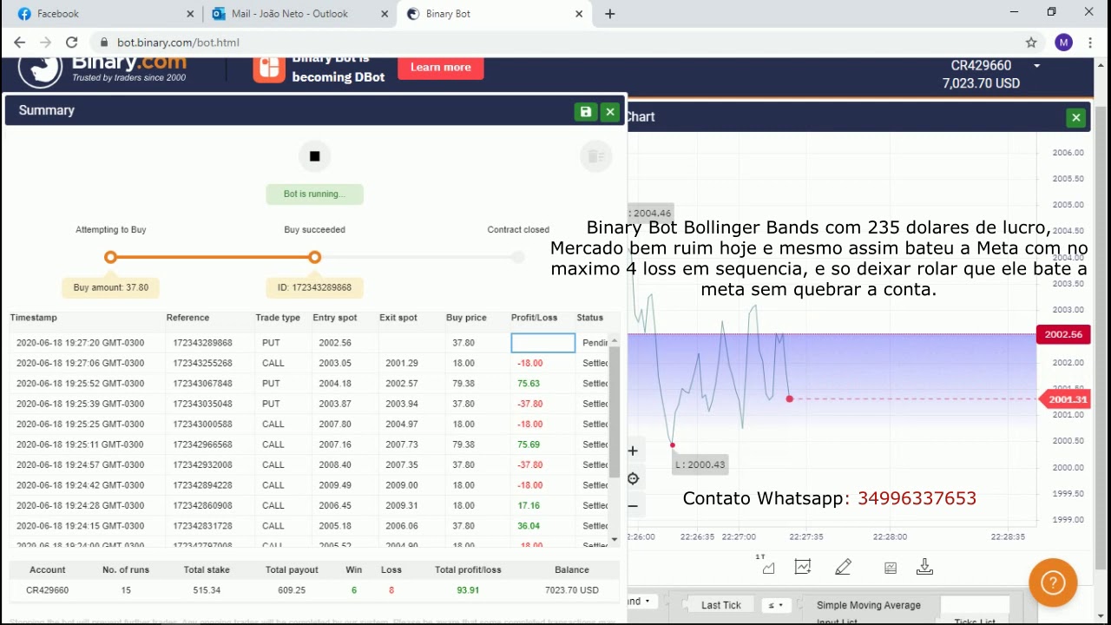Click the total profit/loss value 93.91
1111x625 pixels.
coord(468,590)
